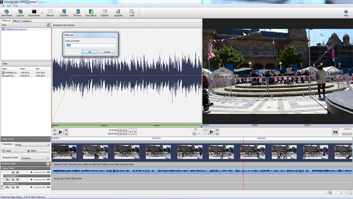Toggle the Audio Track mute speaker button
This screenshot has width=353, height=199.
point(17,172)
